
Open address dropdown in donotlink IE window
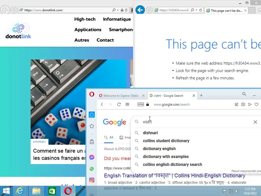click(118, 10)
